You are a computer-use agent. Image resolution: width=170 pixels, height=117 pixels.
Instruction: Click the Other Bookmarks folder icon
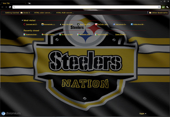coord(150,13)
